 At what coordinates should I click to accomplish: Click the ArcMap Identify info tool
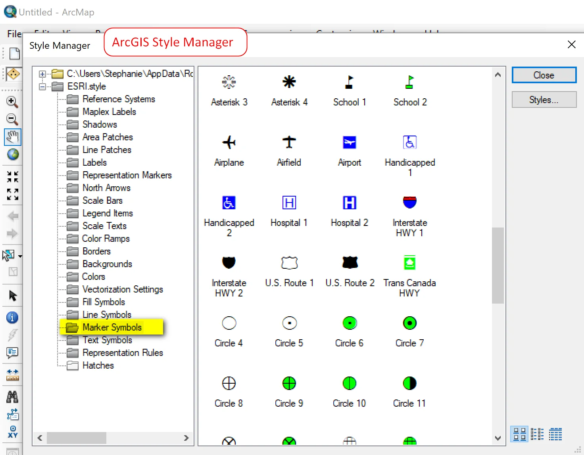(12, 317)
